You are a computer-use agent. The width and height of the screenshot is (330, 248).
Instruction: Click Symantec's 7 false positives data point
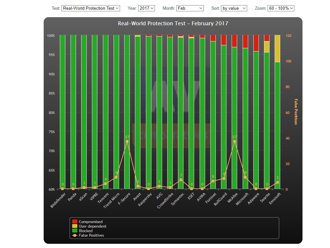coord(181,180)
